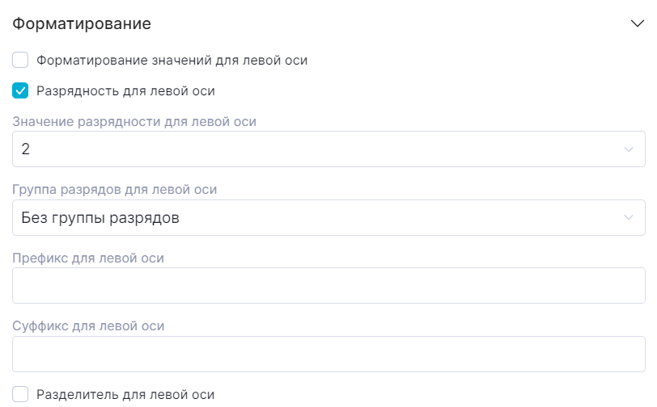Screen dimensions: 657x407
Task: Focus the Префикс для левой оси input
Action: pyautogui.click(x=328, y=286)
